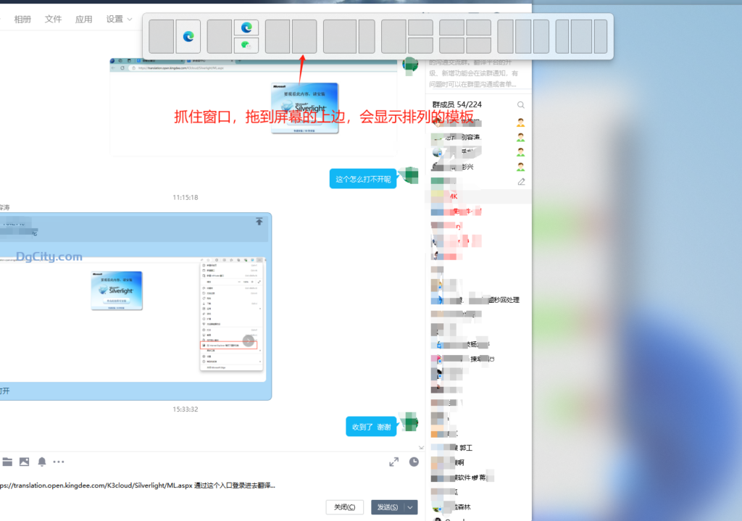This screenshot has width=742, height=521.
Task: Click the 这个怎么打不开呢 message bubble
Action: point(363,179)
